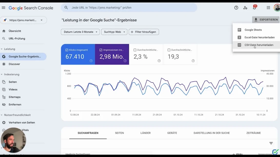This screenshot has height=157, width=280.
Task: Click the manage users icon
Action: (245, 8)
